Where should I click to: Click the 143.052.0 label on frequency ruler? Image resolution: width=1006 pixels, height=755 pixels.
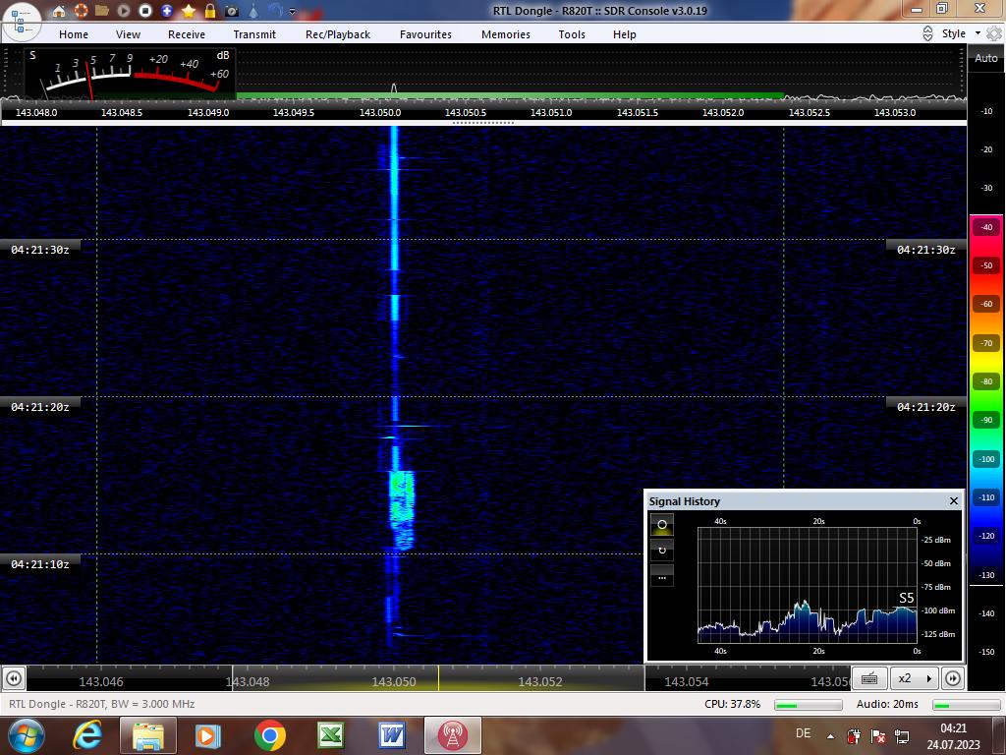723,112
